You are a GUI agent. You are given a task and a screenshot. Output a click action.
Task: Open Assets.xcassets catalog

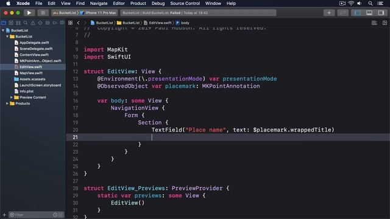click(32, 79)
